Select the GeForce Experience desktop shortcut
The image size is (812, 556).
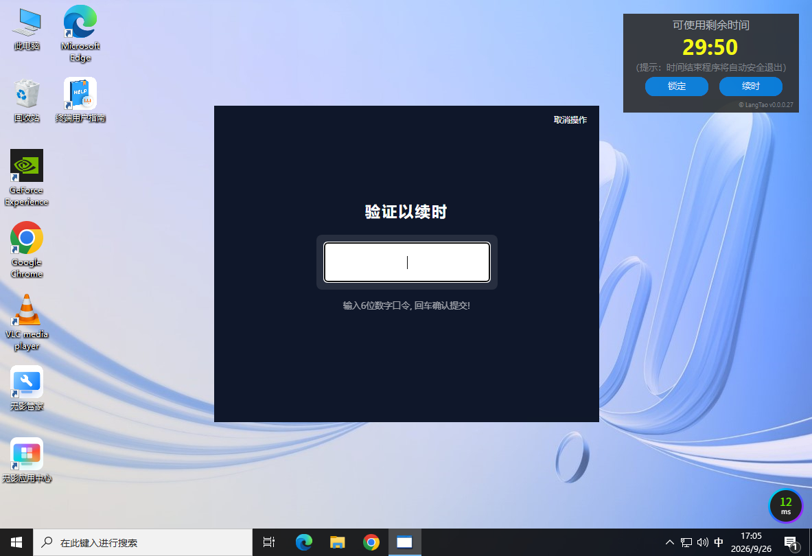tap(26, 178)
